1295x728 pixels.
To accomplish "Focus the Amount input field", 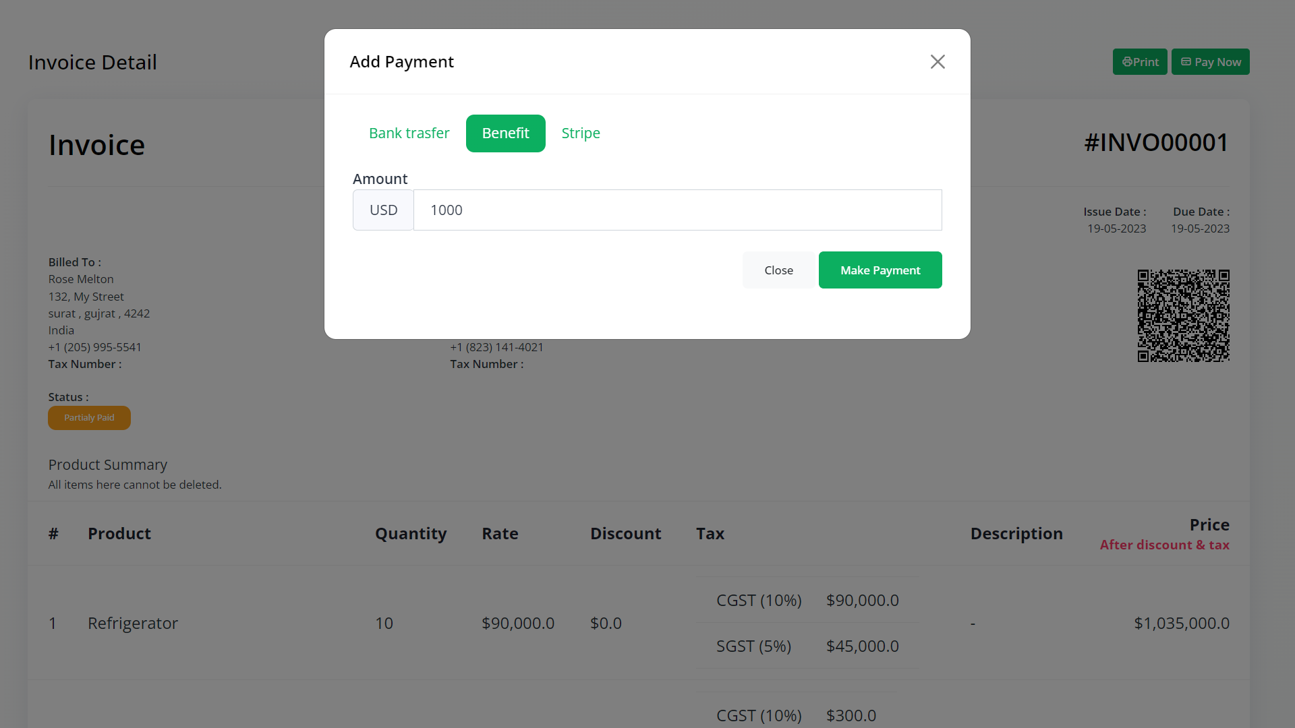I will [677, 210].
